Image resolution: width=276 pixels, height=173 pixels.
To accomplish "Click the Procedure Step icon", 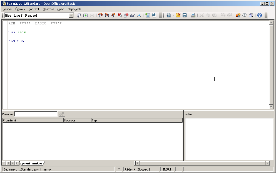I will [x=101, y=16].
